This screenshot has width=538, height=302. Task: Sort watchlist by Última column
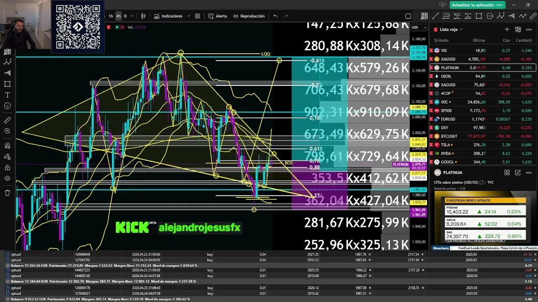(x=479, y=40)
